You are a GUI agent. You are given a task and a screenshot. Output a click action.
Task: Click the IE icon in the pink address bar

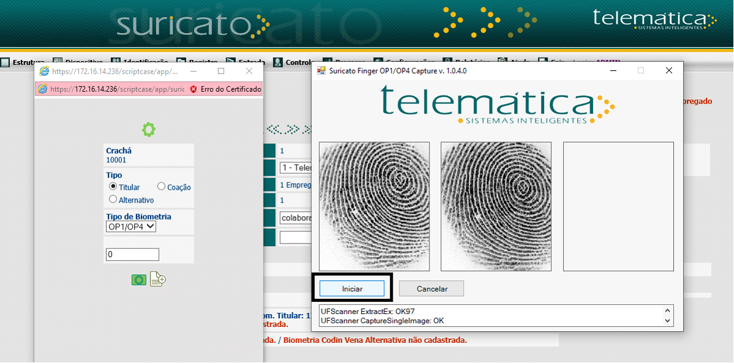[x=43, y=89]
